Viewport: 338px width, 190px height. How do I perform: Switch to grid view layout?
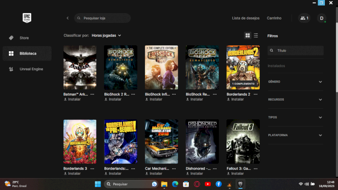[x=248, y=35]
